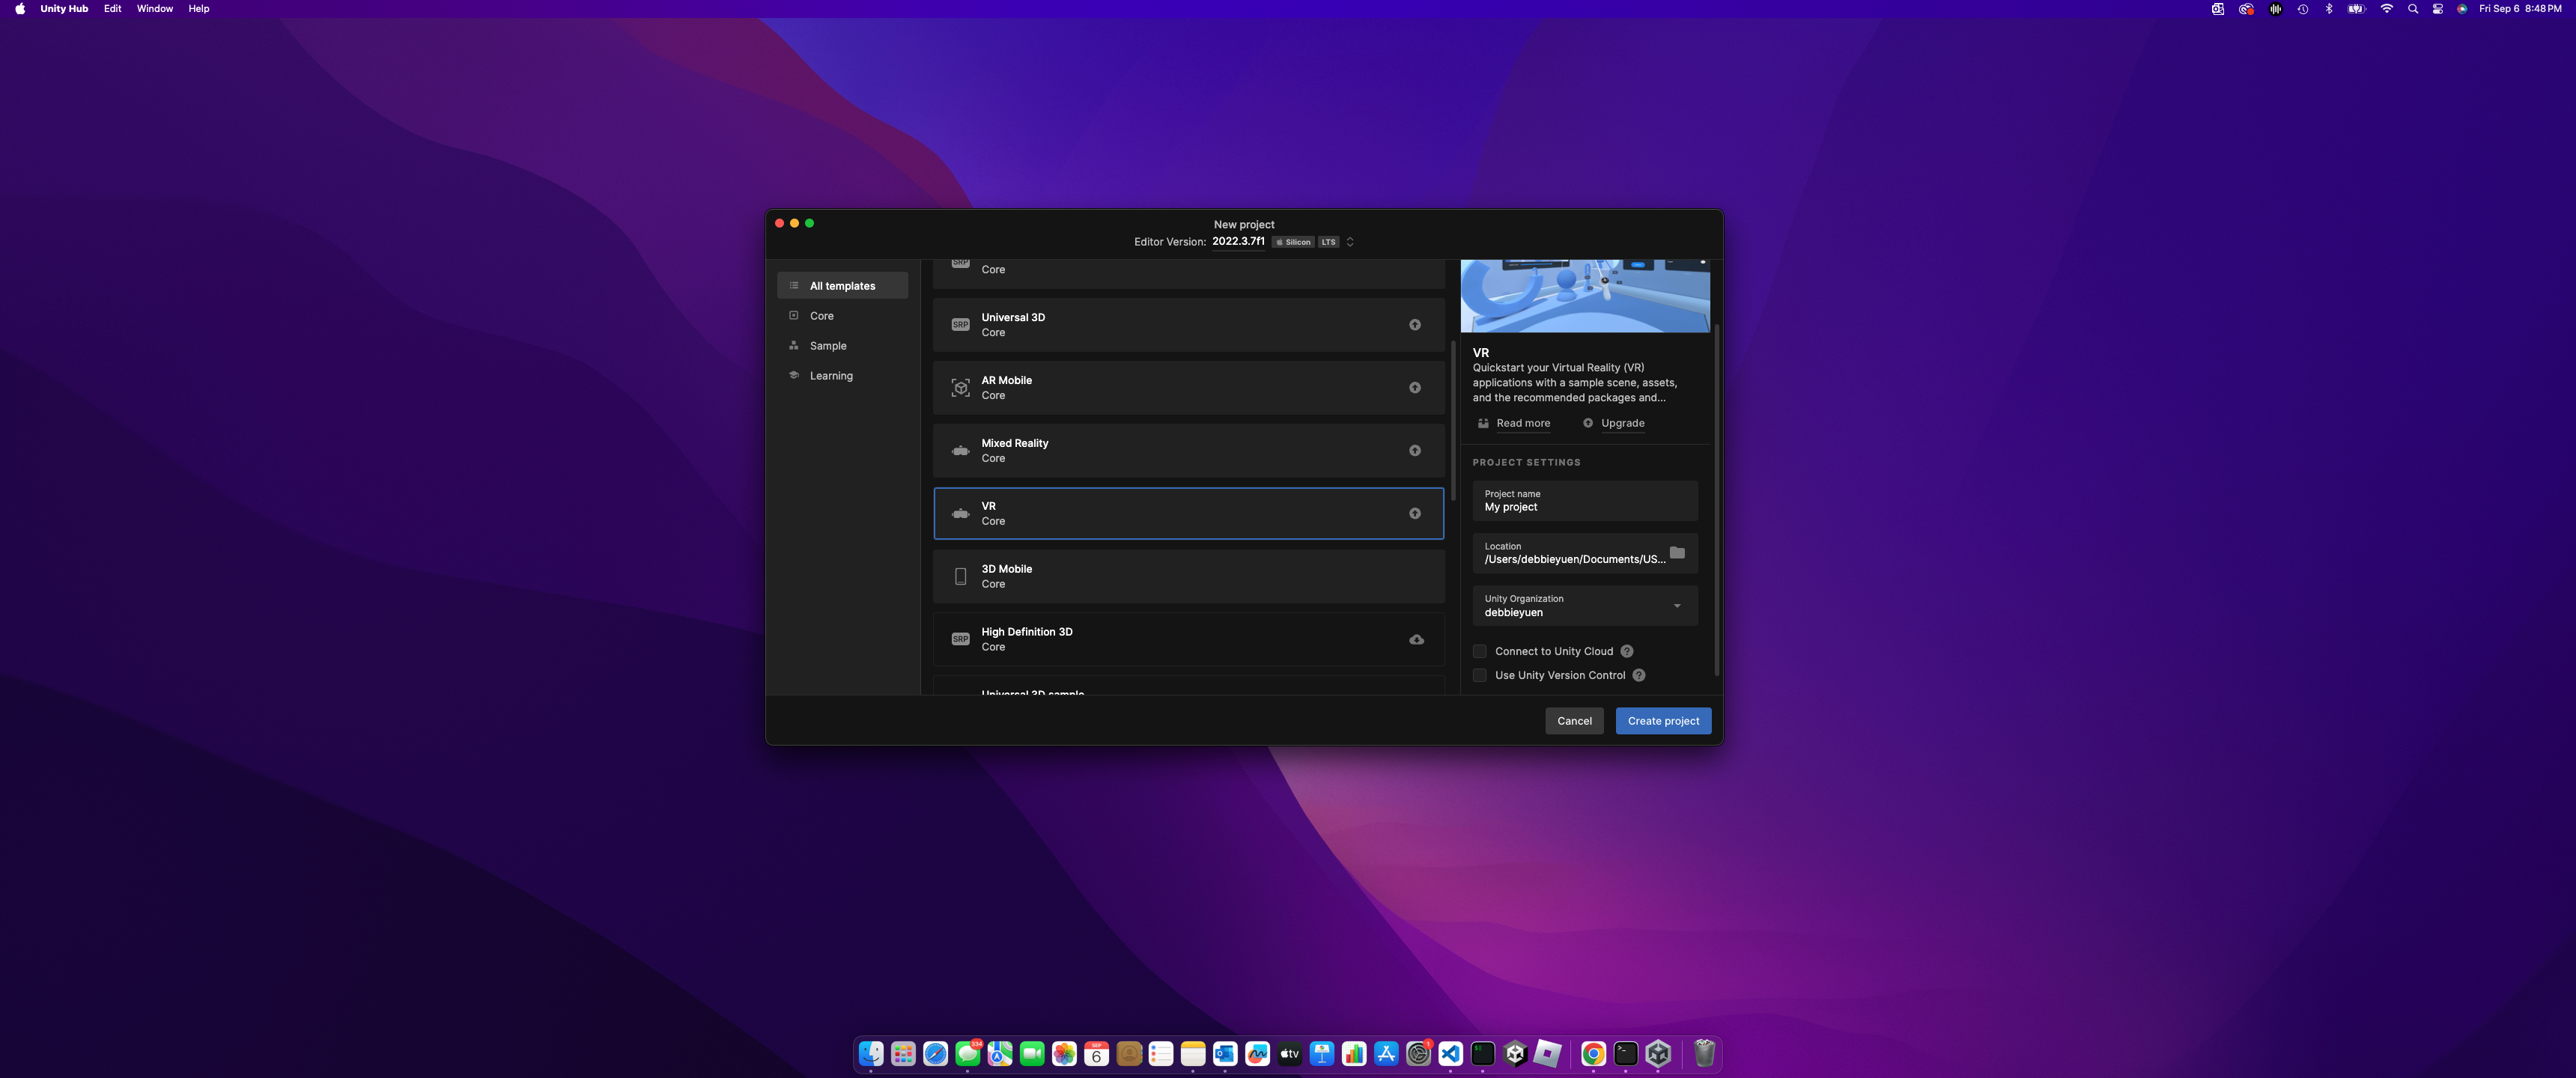Click upgrade arrow on Universal 3D row

click(1415, 325)
